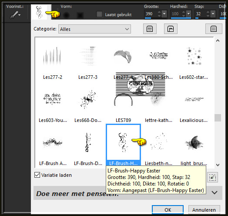Select the LF-Brush-H... brush thumbnail
Viewport: 228px width, 216px height.
[123, 145]
